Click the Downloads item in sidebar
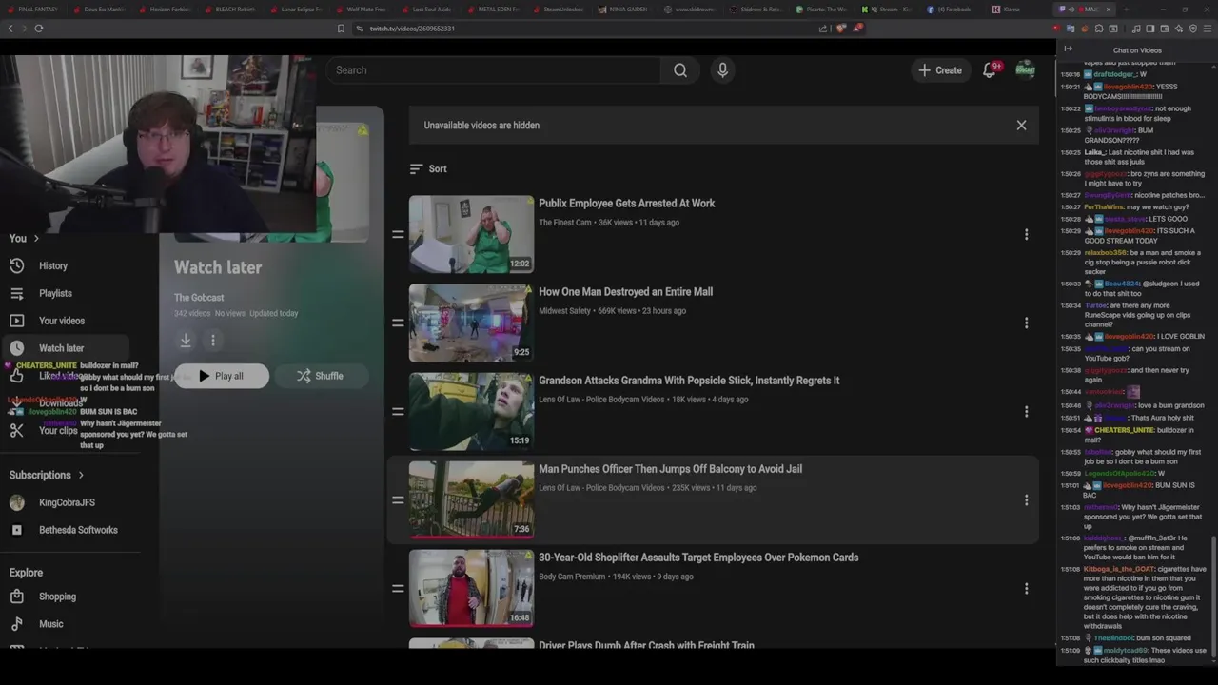 pos(61,403)
